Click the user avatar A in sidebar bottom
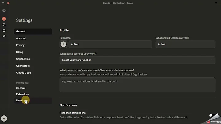Image resolution: width=221 pixels, height=124 pixels. tap(4, 118)
